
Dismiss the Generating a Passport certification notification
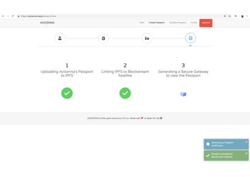pyautogui.click(x=246, y=142)
